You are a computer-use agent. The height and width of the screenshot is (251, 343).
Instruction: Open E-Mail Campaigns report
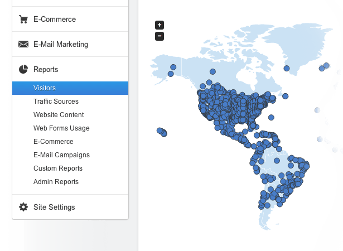(61, 155)
